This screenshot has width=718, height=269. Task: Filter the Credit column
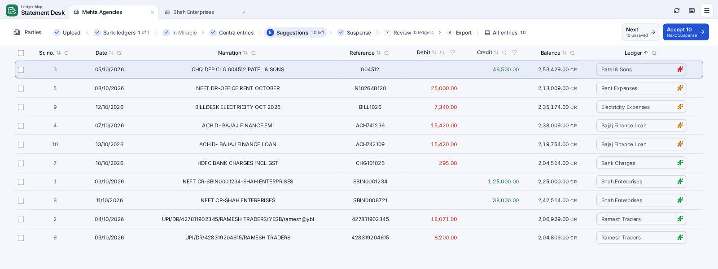pyautogui.click(x=514, y=52)
